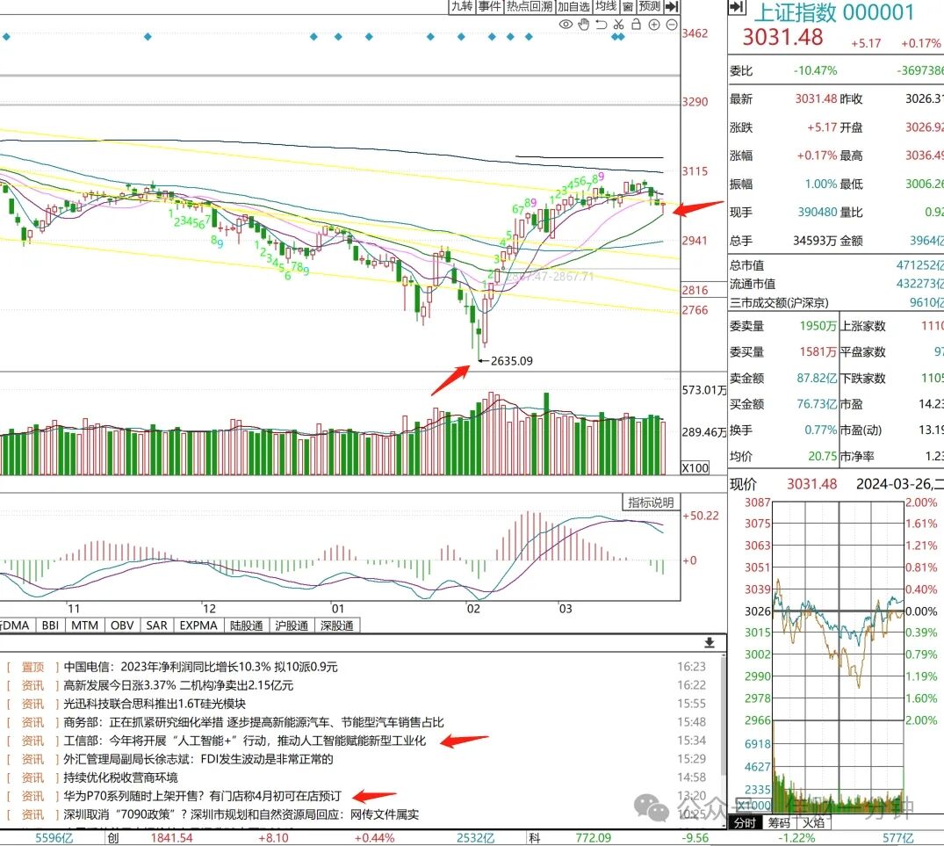This screenshot has width=944, height=846.
Task: Click 加自选 to add to watchlist
Action: [x=573, y=7]
